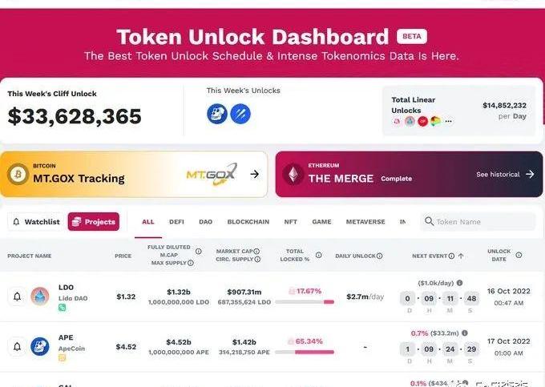Click the Bitcoin coin icon on MT.GOX banner
The height and width of the screenshot is (387, 545).
tap(18, 174)
